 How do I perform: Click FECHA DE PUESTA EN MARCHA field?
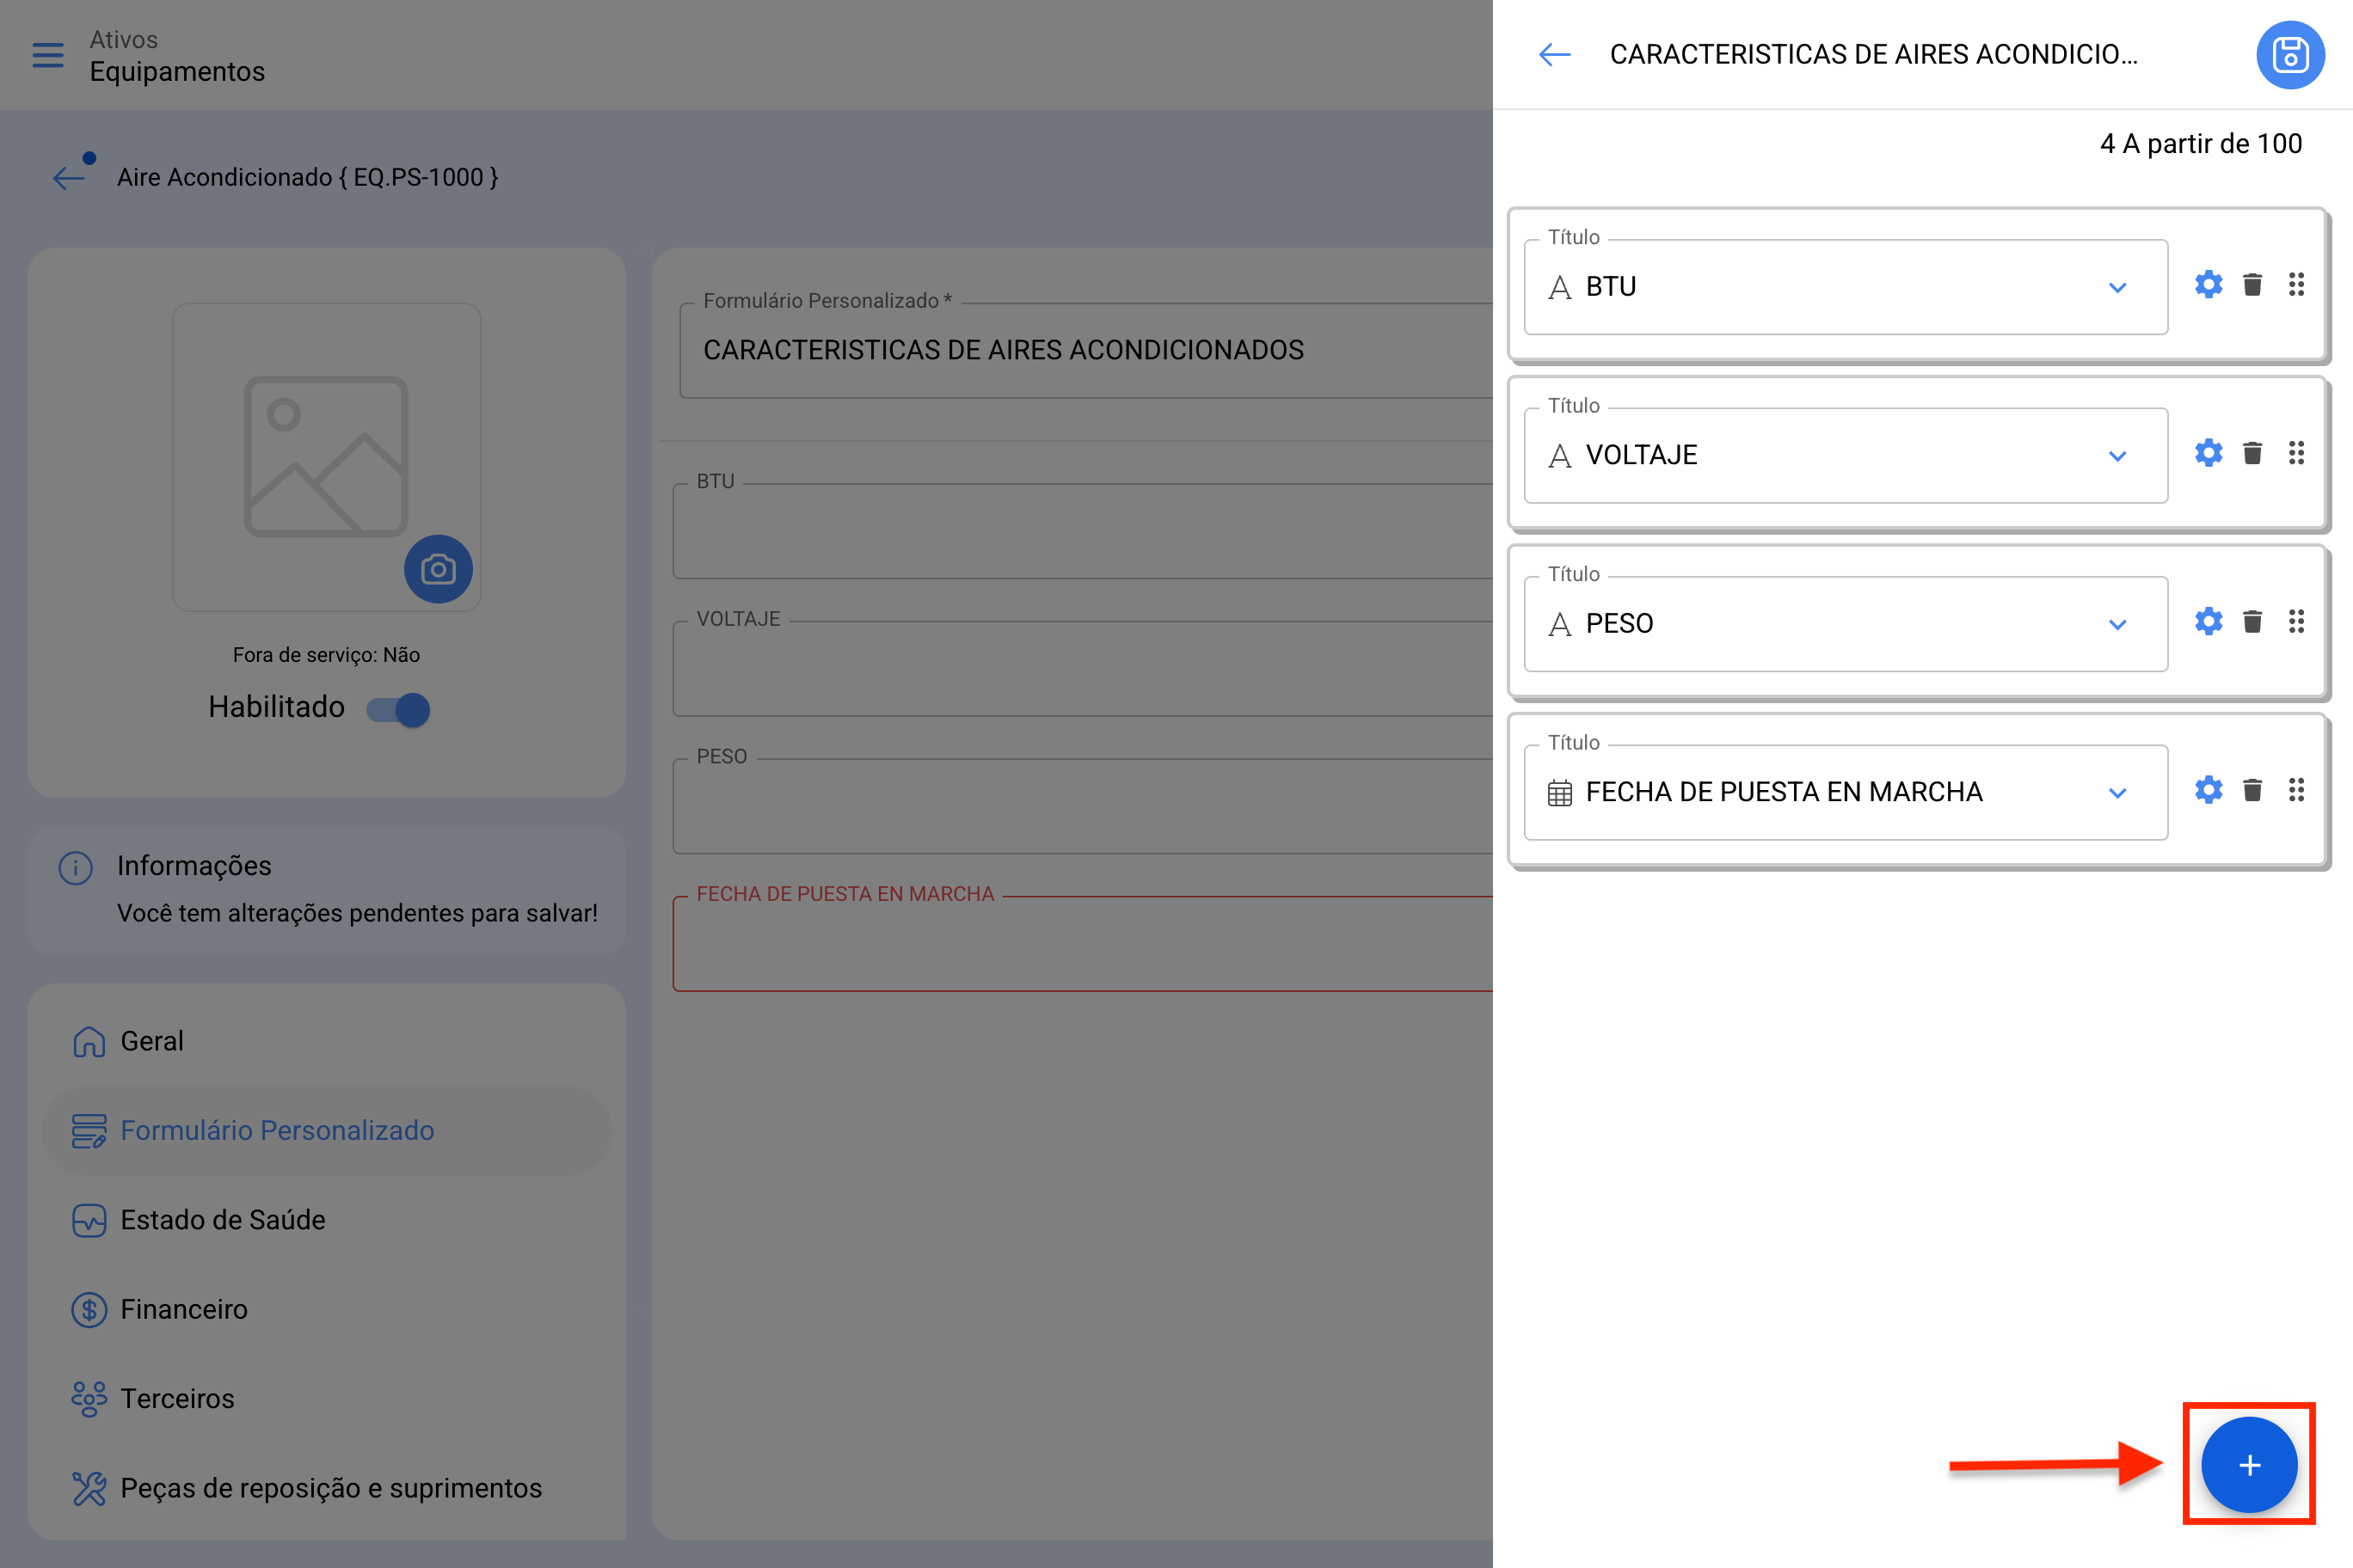tap(1084, 944)
